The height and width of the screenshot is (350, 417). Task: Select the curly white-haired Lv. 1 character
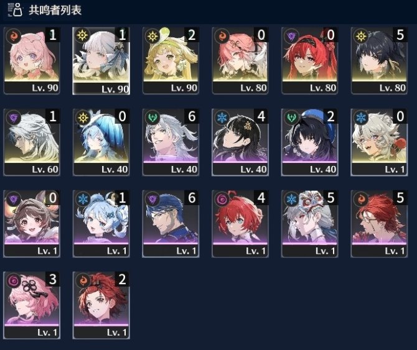pos(379,142)
